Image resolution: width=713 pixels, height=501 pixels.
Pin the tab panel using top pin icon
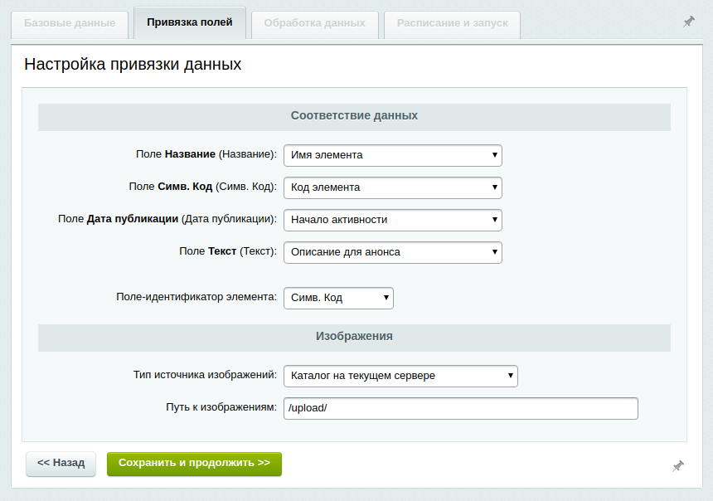[x=688, y=22]
